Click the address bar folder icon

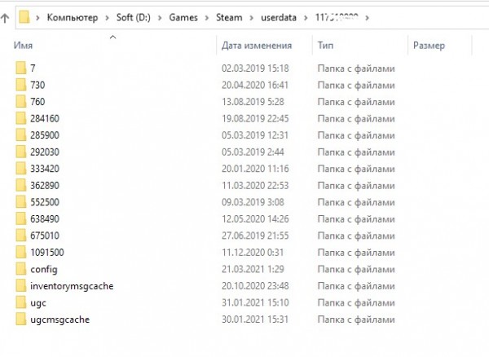point(24,17)
